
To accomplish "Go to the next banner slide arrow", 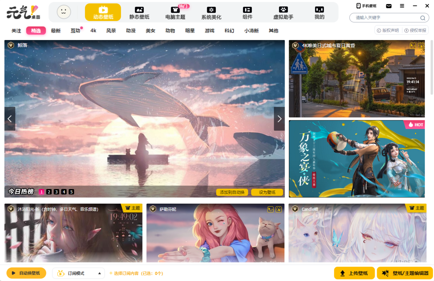I will point(279,118).
